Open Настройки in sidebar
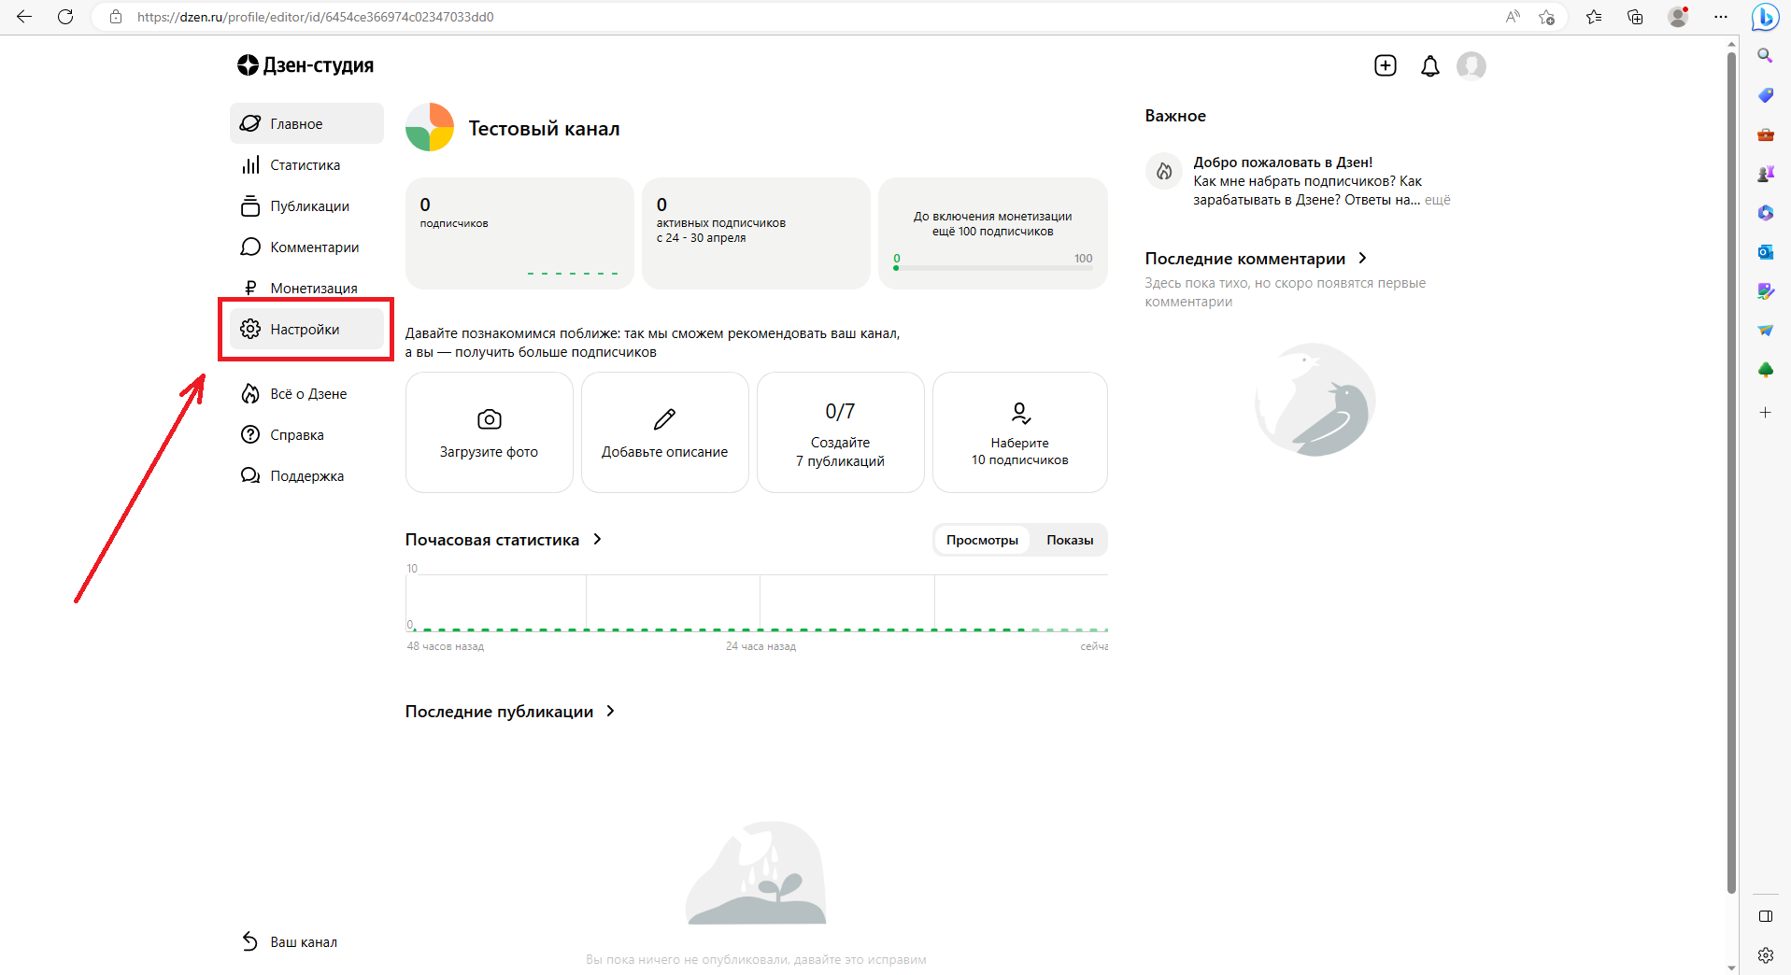Image resolution: width=1791 pixels, height=975 pixels. (305, 330)
